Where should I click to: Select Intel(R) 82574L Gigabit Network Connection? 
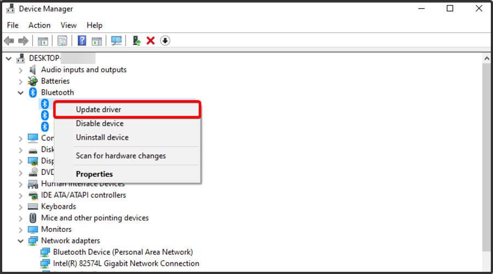click(126, 263)
